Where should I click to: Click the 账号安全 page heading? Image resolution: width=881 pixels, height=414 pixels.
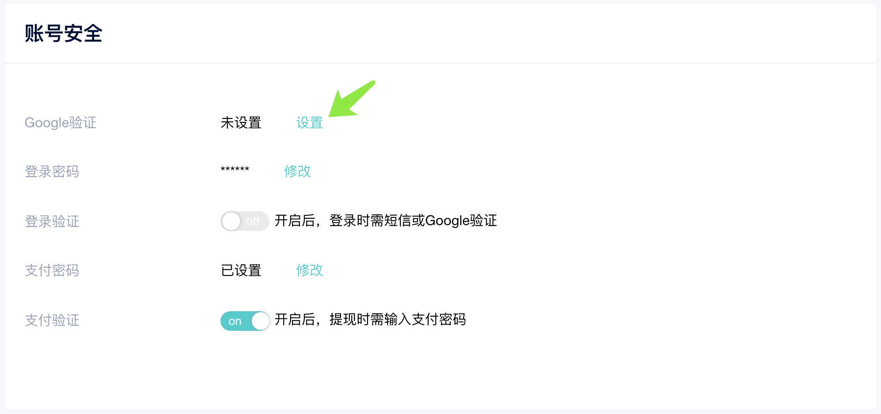[63, 34]
